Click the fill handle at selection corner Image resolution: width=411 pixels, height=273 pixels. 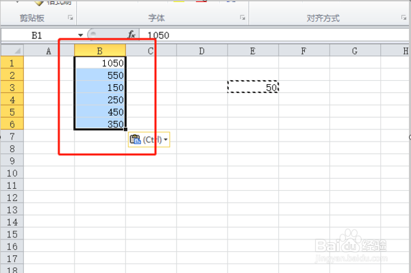pos(125,129)
